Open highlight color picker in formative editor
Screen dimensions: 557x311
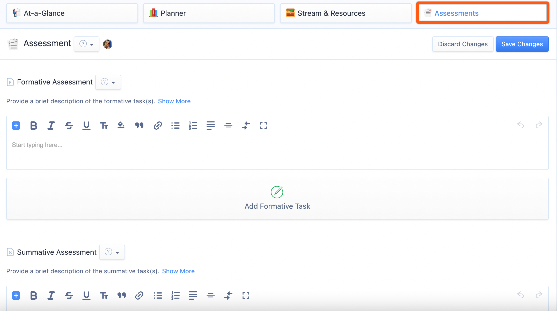tap(121, 126)
